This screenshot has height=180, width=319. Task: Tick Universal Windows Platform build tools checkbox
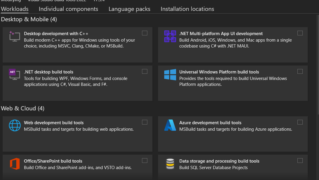pyautogui.click(x=300, y=71)
